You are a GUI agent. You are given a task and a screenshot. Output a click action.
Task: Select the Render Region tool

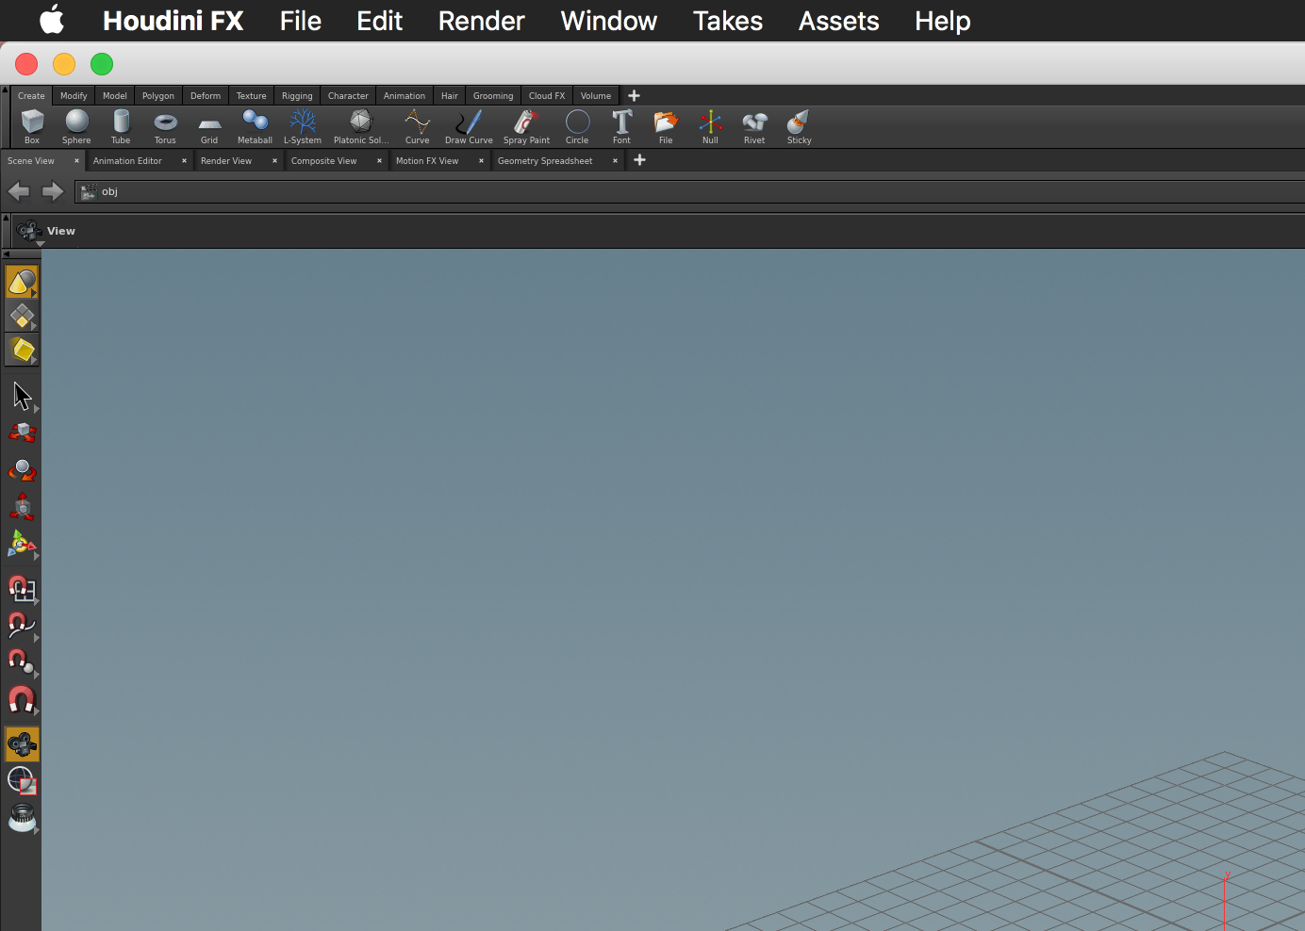[x=22, y=780]
